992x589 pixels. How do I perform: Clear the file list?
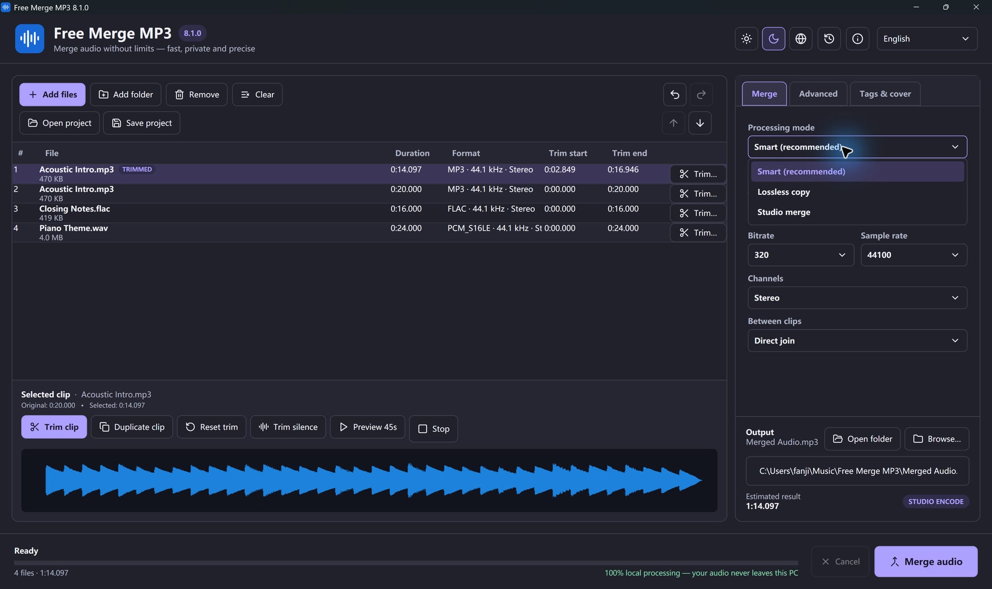coord(257,95)
